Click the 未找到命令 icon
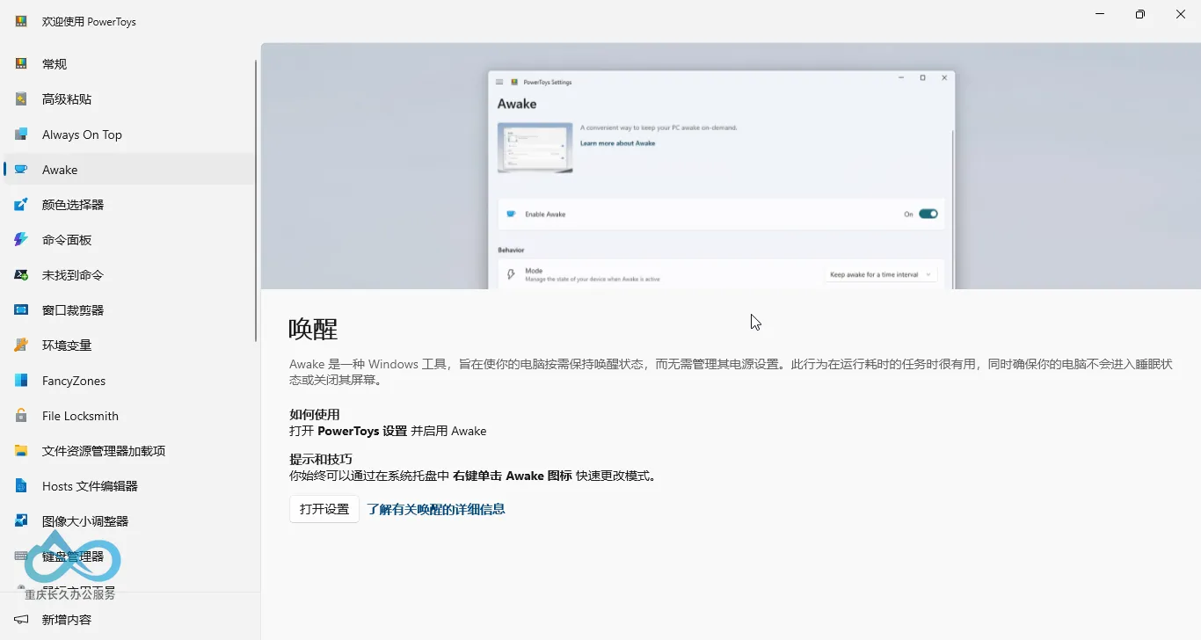Viewport: 1201px width, 640px height. tap(21, 275)
